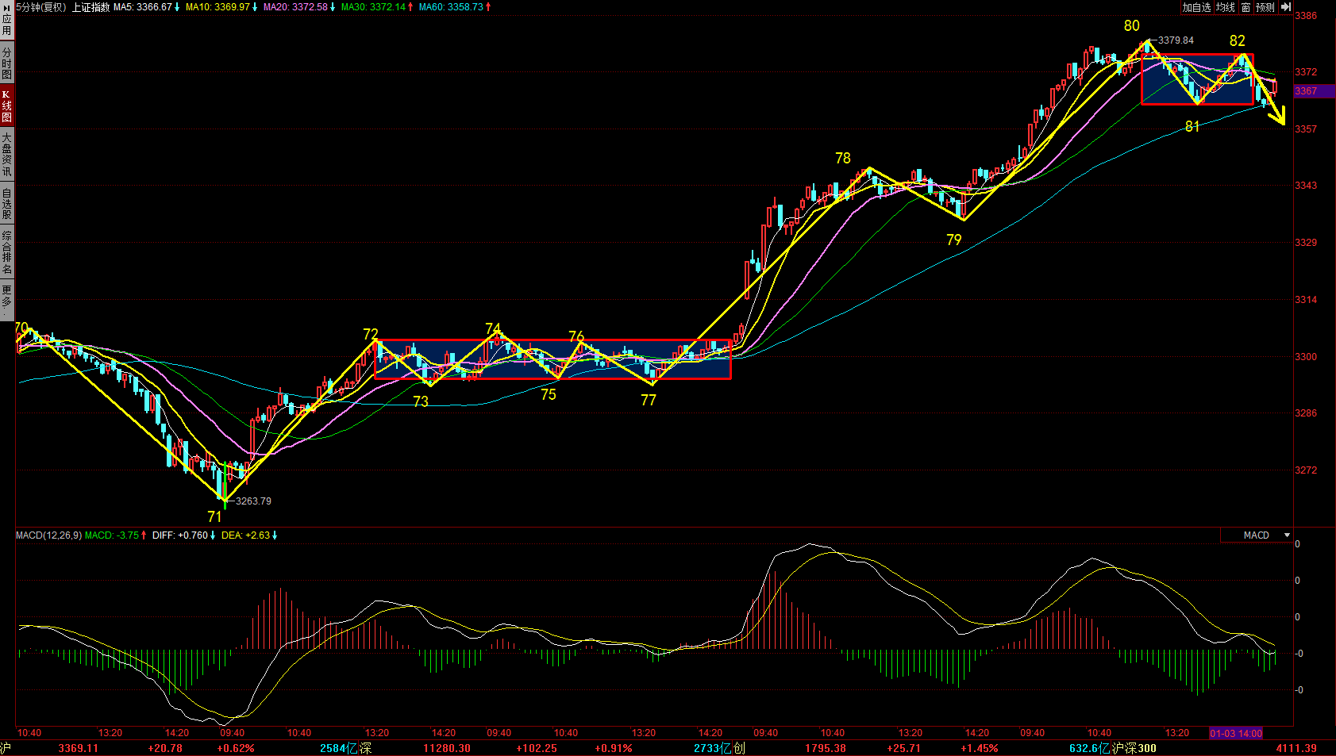Image resolution: width=1336 pixels, height=756 pixels.
Task: Open the MACD indicator dropdown
Action: 1287,535
